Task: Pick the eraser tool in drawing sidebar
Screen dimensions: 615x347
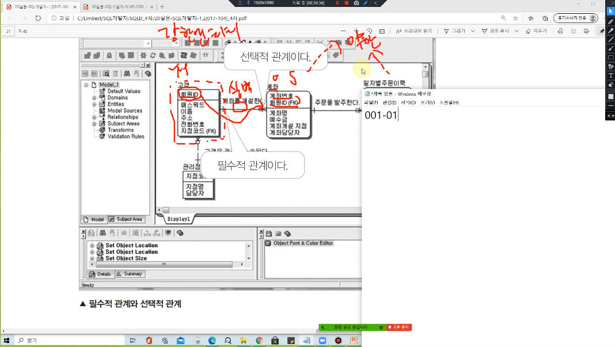Action: (610, 85)
